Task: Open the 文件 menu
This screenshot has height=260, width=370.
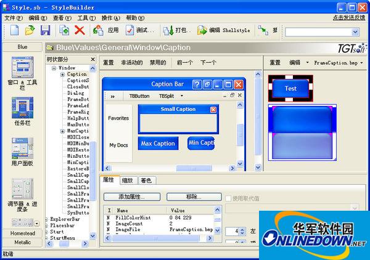Action: pyautogui.click(x=14, y=18)
